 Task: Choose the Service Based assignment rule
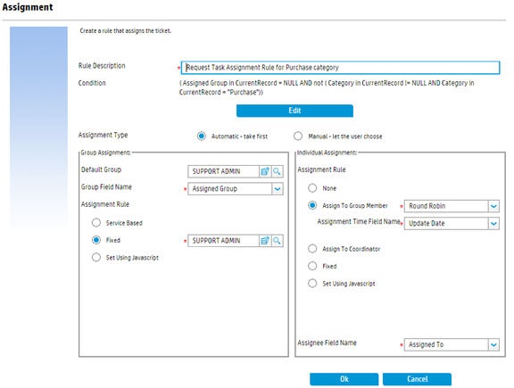(x=96, y=223)
